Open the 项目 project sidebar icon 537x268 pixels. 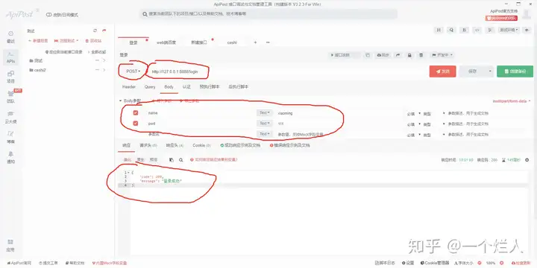(10, 77)
